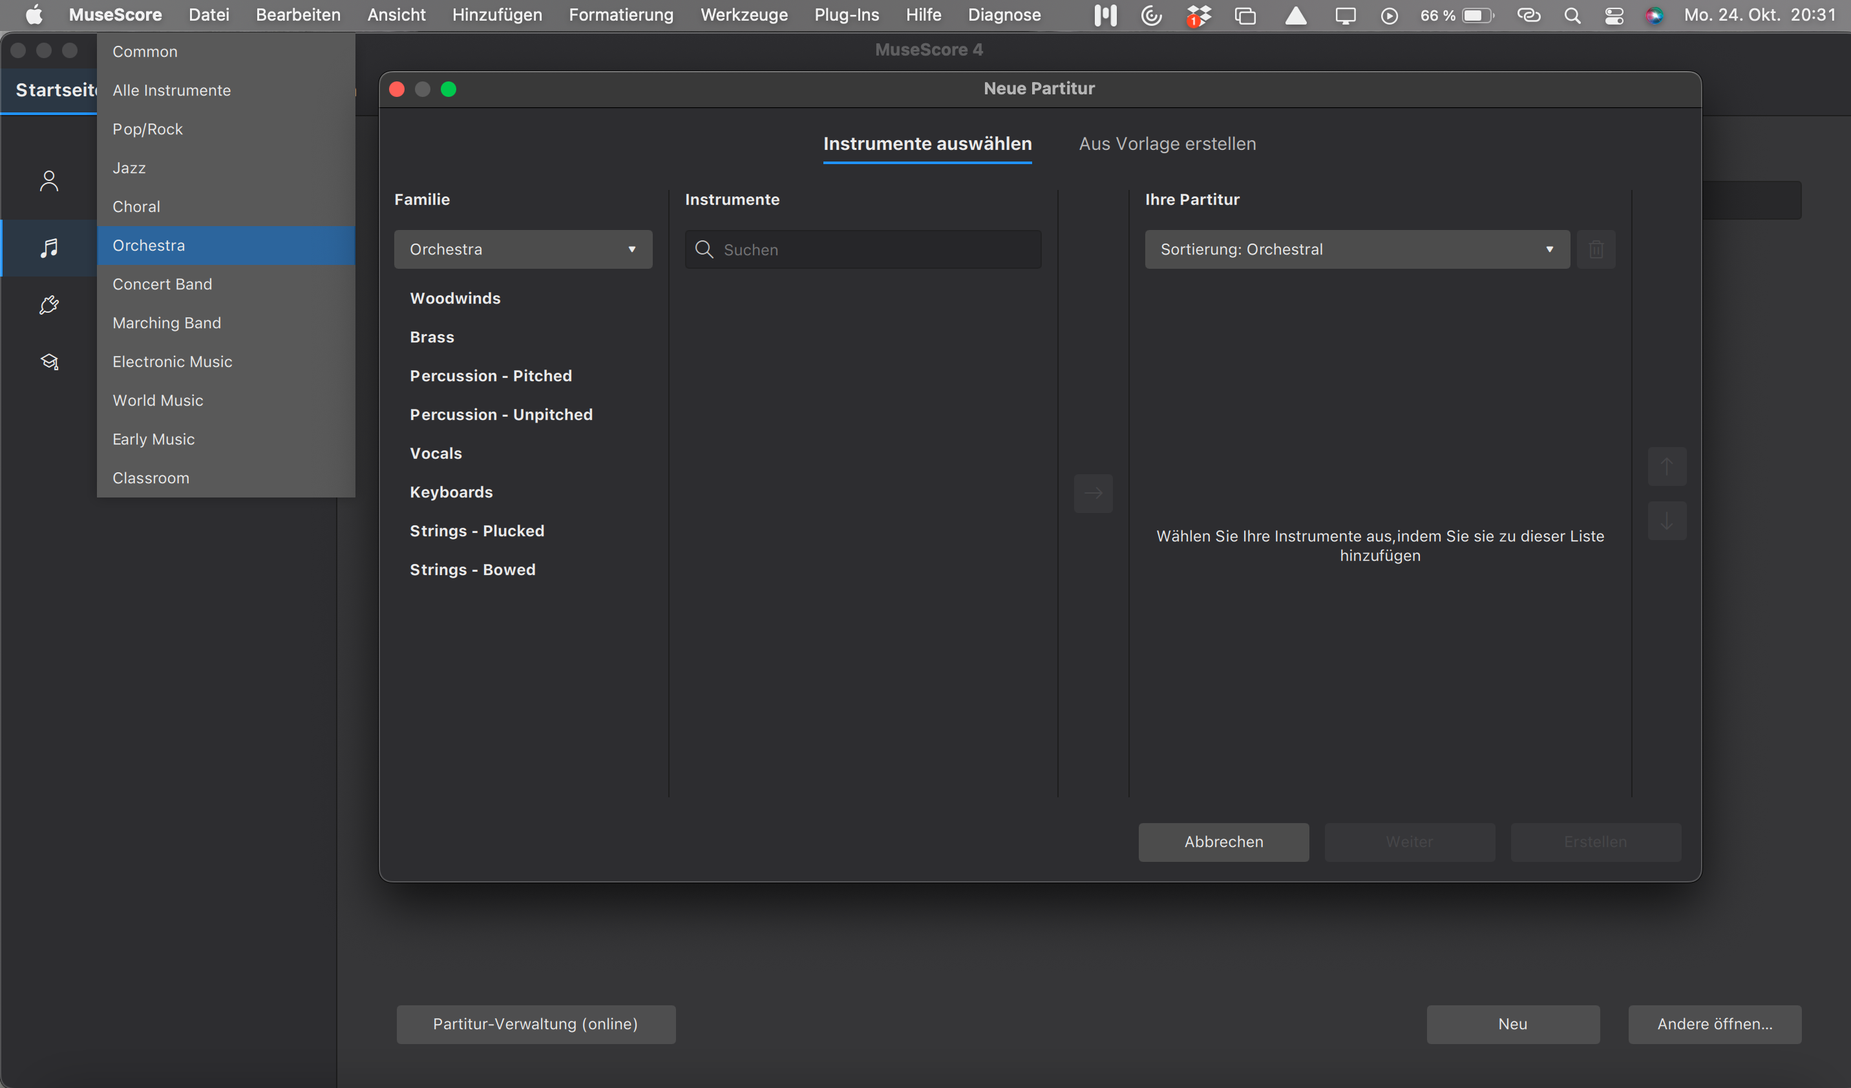Click the Neu button

[x=1513, y=1024]
